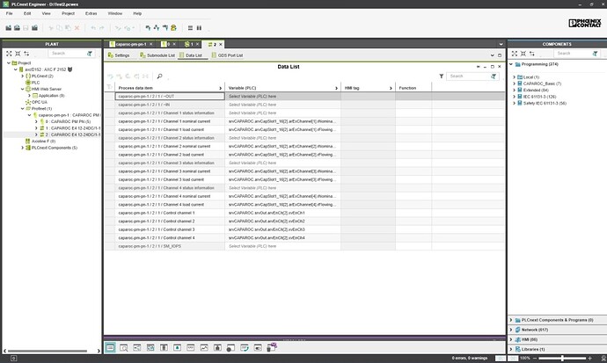The image size is (607, 363).
Task: Expand the Safety IEC 61131-3 (56) node
Action: click(514, 103)
